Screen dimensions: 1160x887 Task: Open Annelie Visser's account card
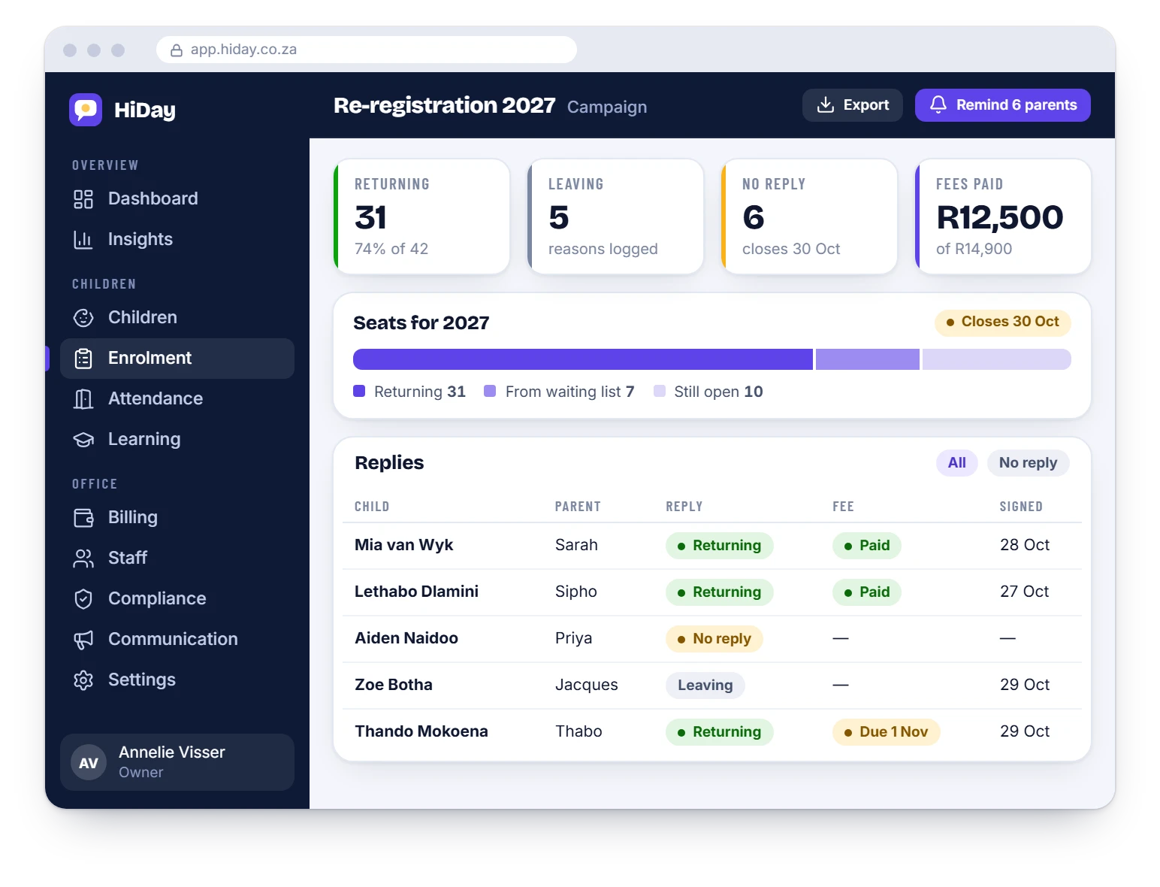(x=177, y=762)
